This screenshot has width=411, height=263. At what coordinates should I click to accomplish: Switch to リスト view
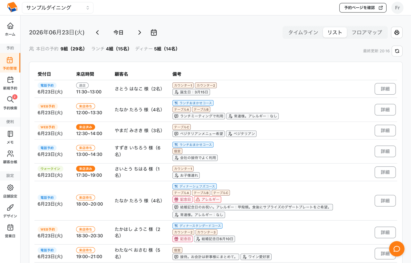335,32
